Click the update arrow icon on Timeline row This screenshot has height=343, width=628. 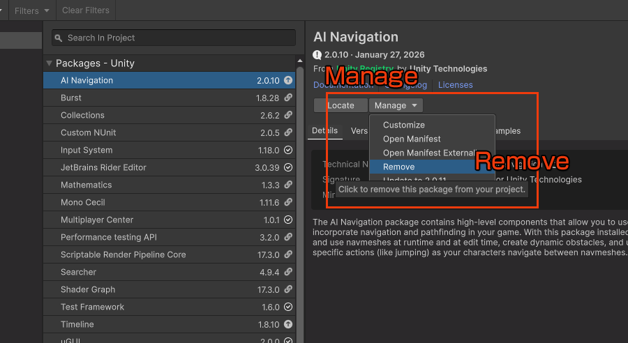click(288, 325)
